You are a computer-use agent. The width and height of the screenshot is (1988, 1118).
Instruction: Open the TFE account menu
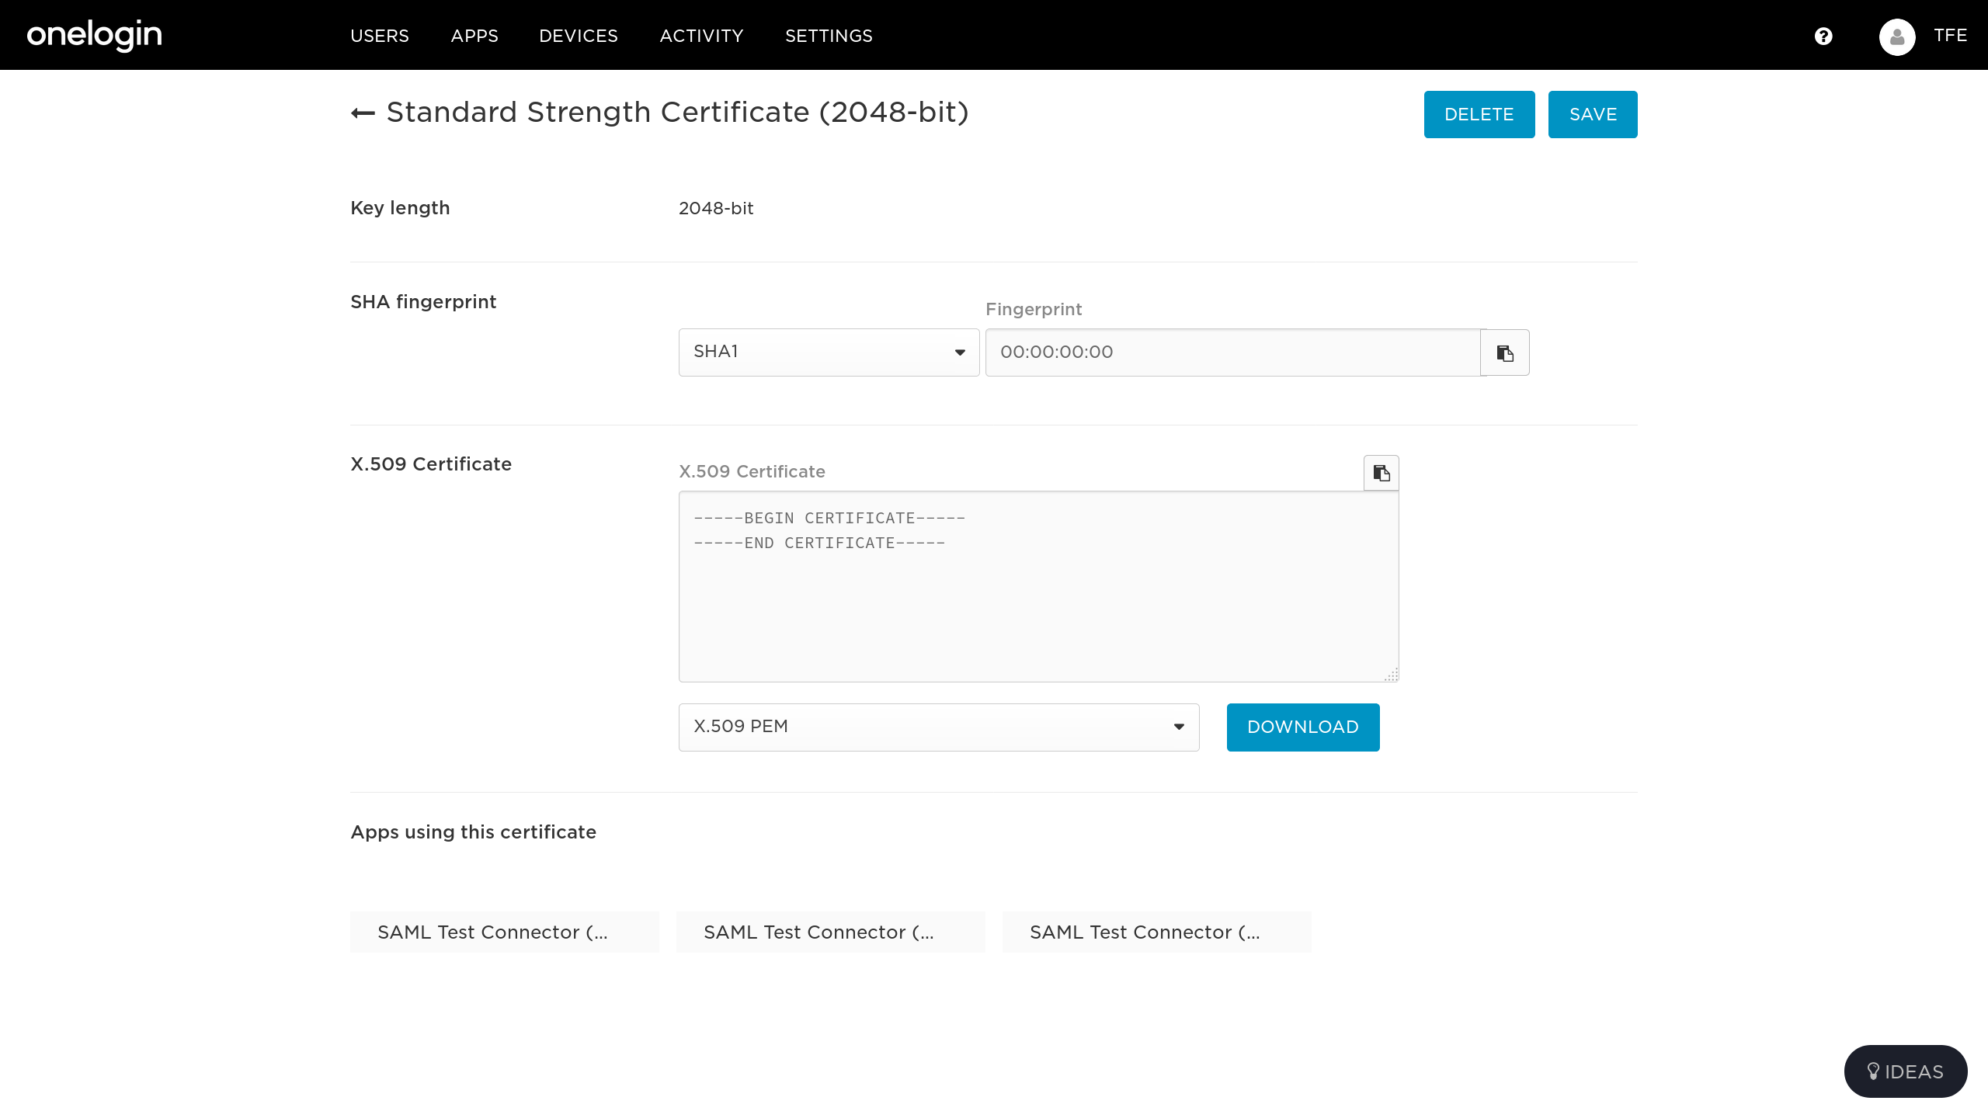[x=1950, y=36]
